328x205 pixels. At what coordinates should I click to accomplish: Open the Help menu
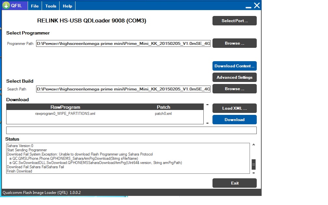click(67, 6)
